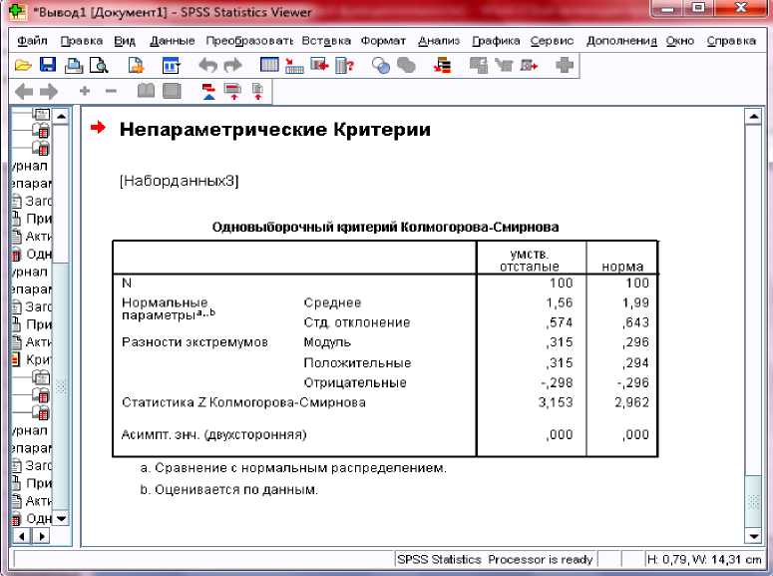Click the Export document toolbar icon

136,66
